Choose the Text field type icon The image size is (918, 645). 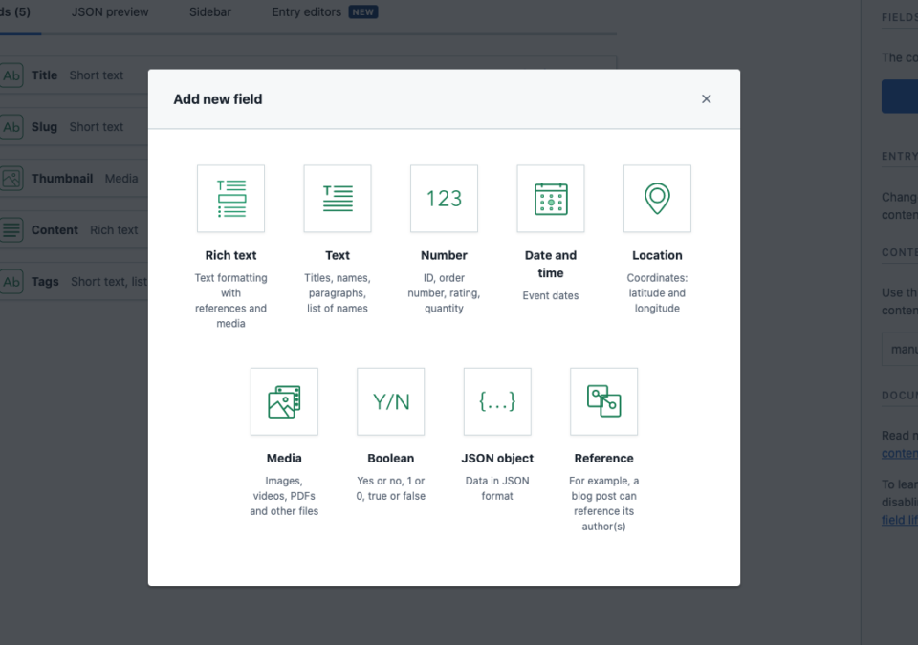pos(338,199)
